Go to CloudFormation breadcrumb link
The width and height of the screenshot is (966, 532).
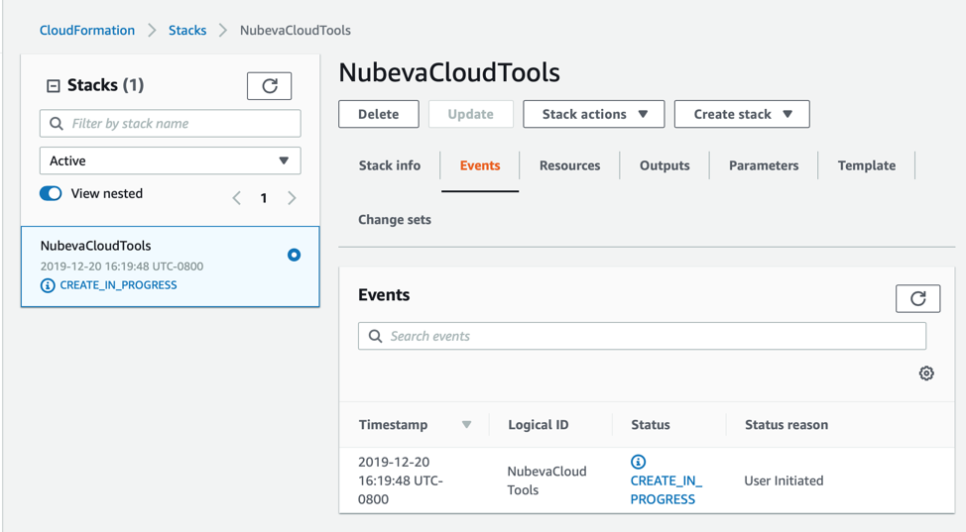pos(87,30)
